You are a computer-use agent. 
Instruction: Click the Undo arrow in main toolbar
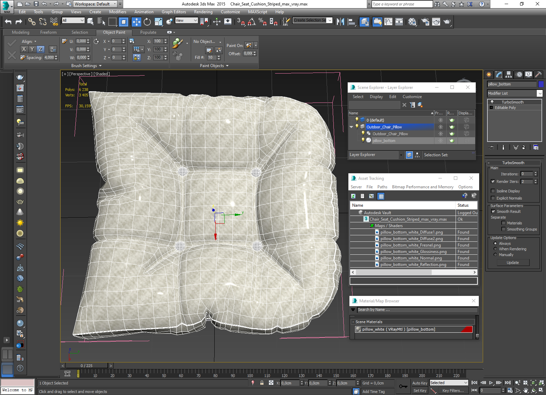[8, 22]
